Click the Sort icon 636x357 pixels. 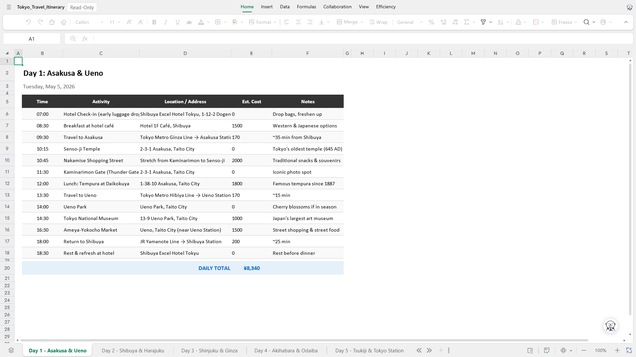(x=500, y=22)
